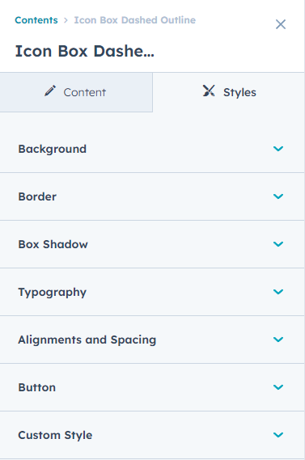The image size is (305, 460).
Task: Expand the Button section chevron
Action: coord(278,387)
